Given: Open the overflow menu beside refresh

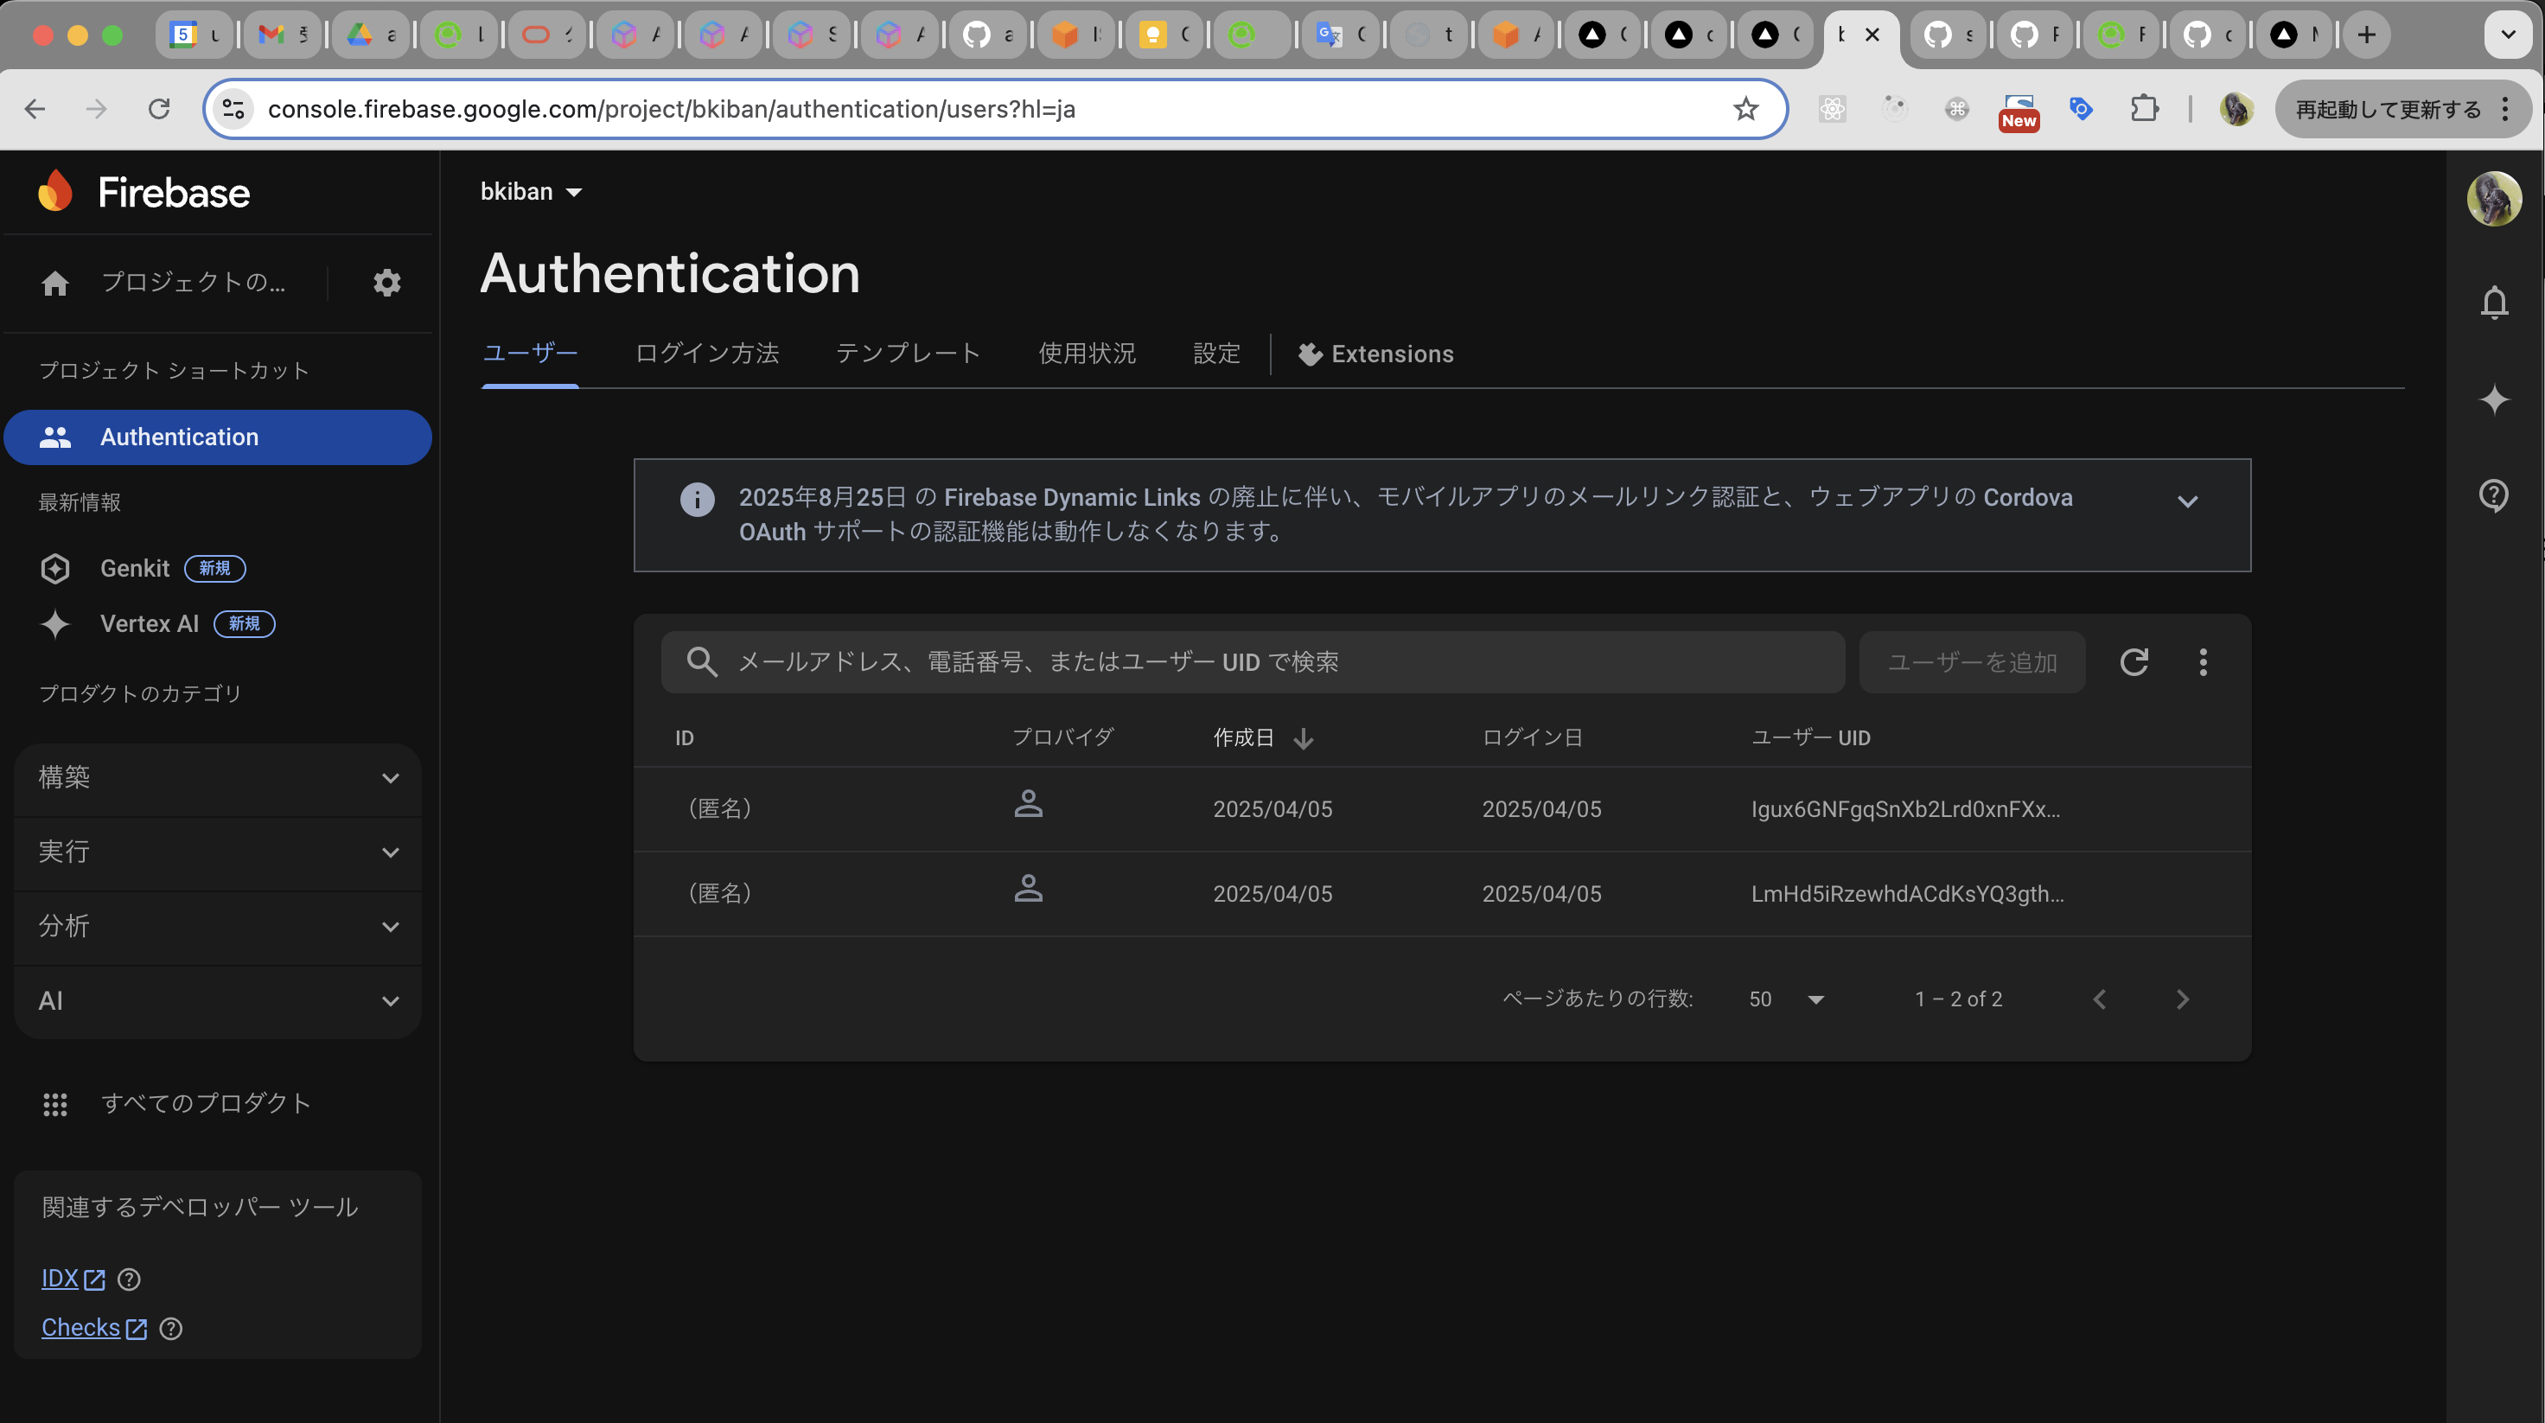Looking at the screenshot, I should (x=2204, y=662).
